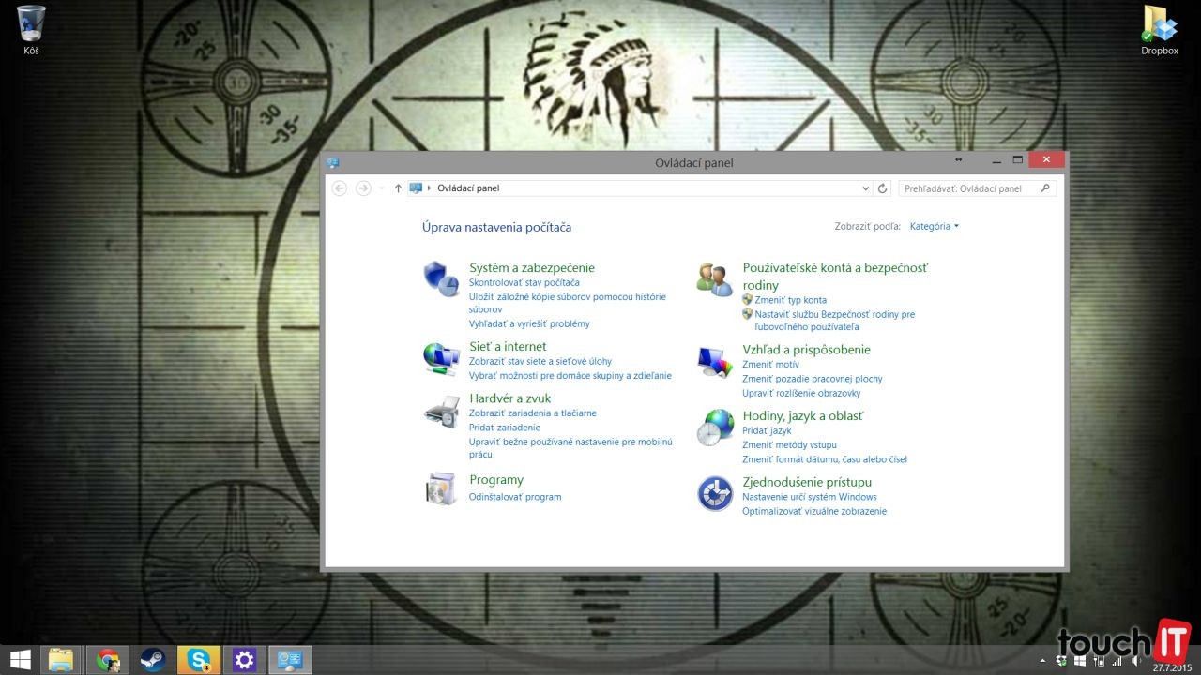Click the Prehľadávať: Ovládací panel search field
Viewport: 1201px width, 675px height.
[971, 188]
